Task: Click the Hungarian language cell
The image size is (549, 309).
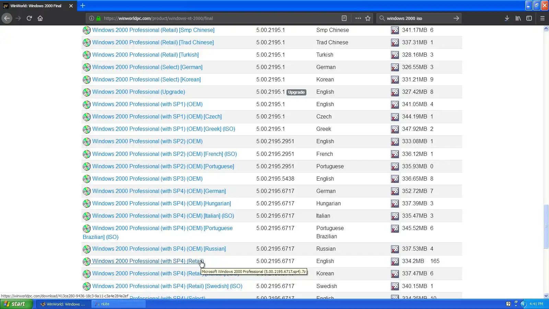Action: click(x=328, y=203)
